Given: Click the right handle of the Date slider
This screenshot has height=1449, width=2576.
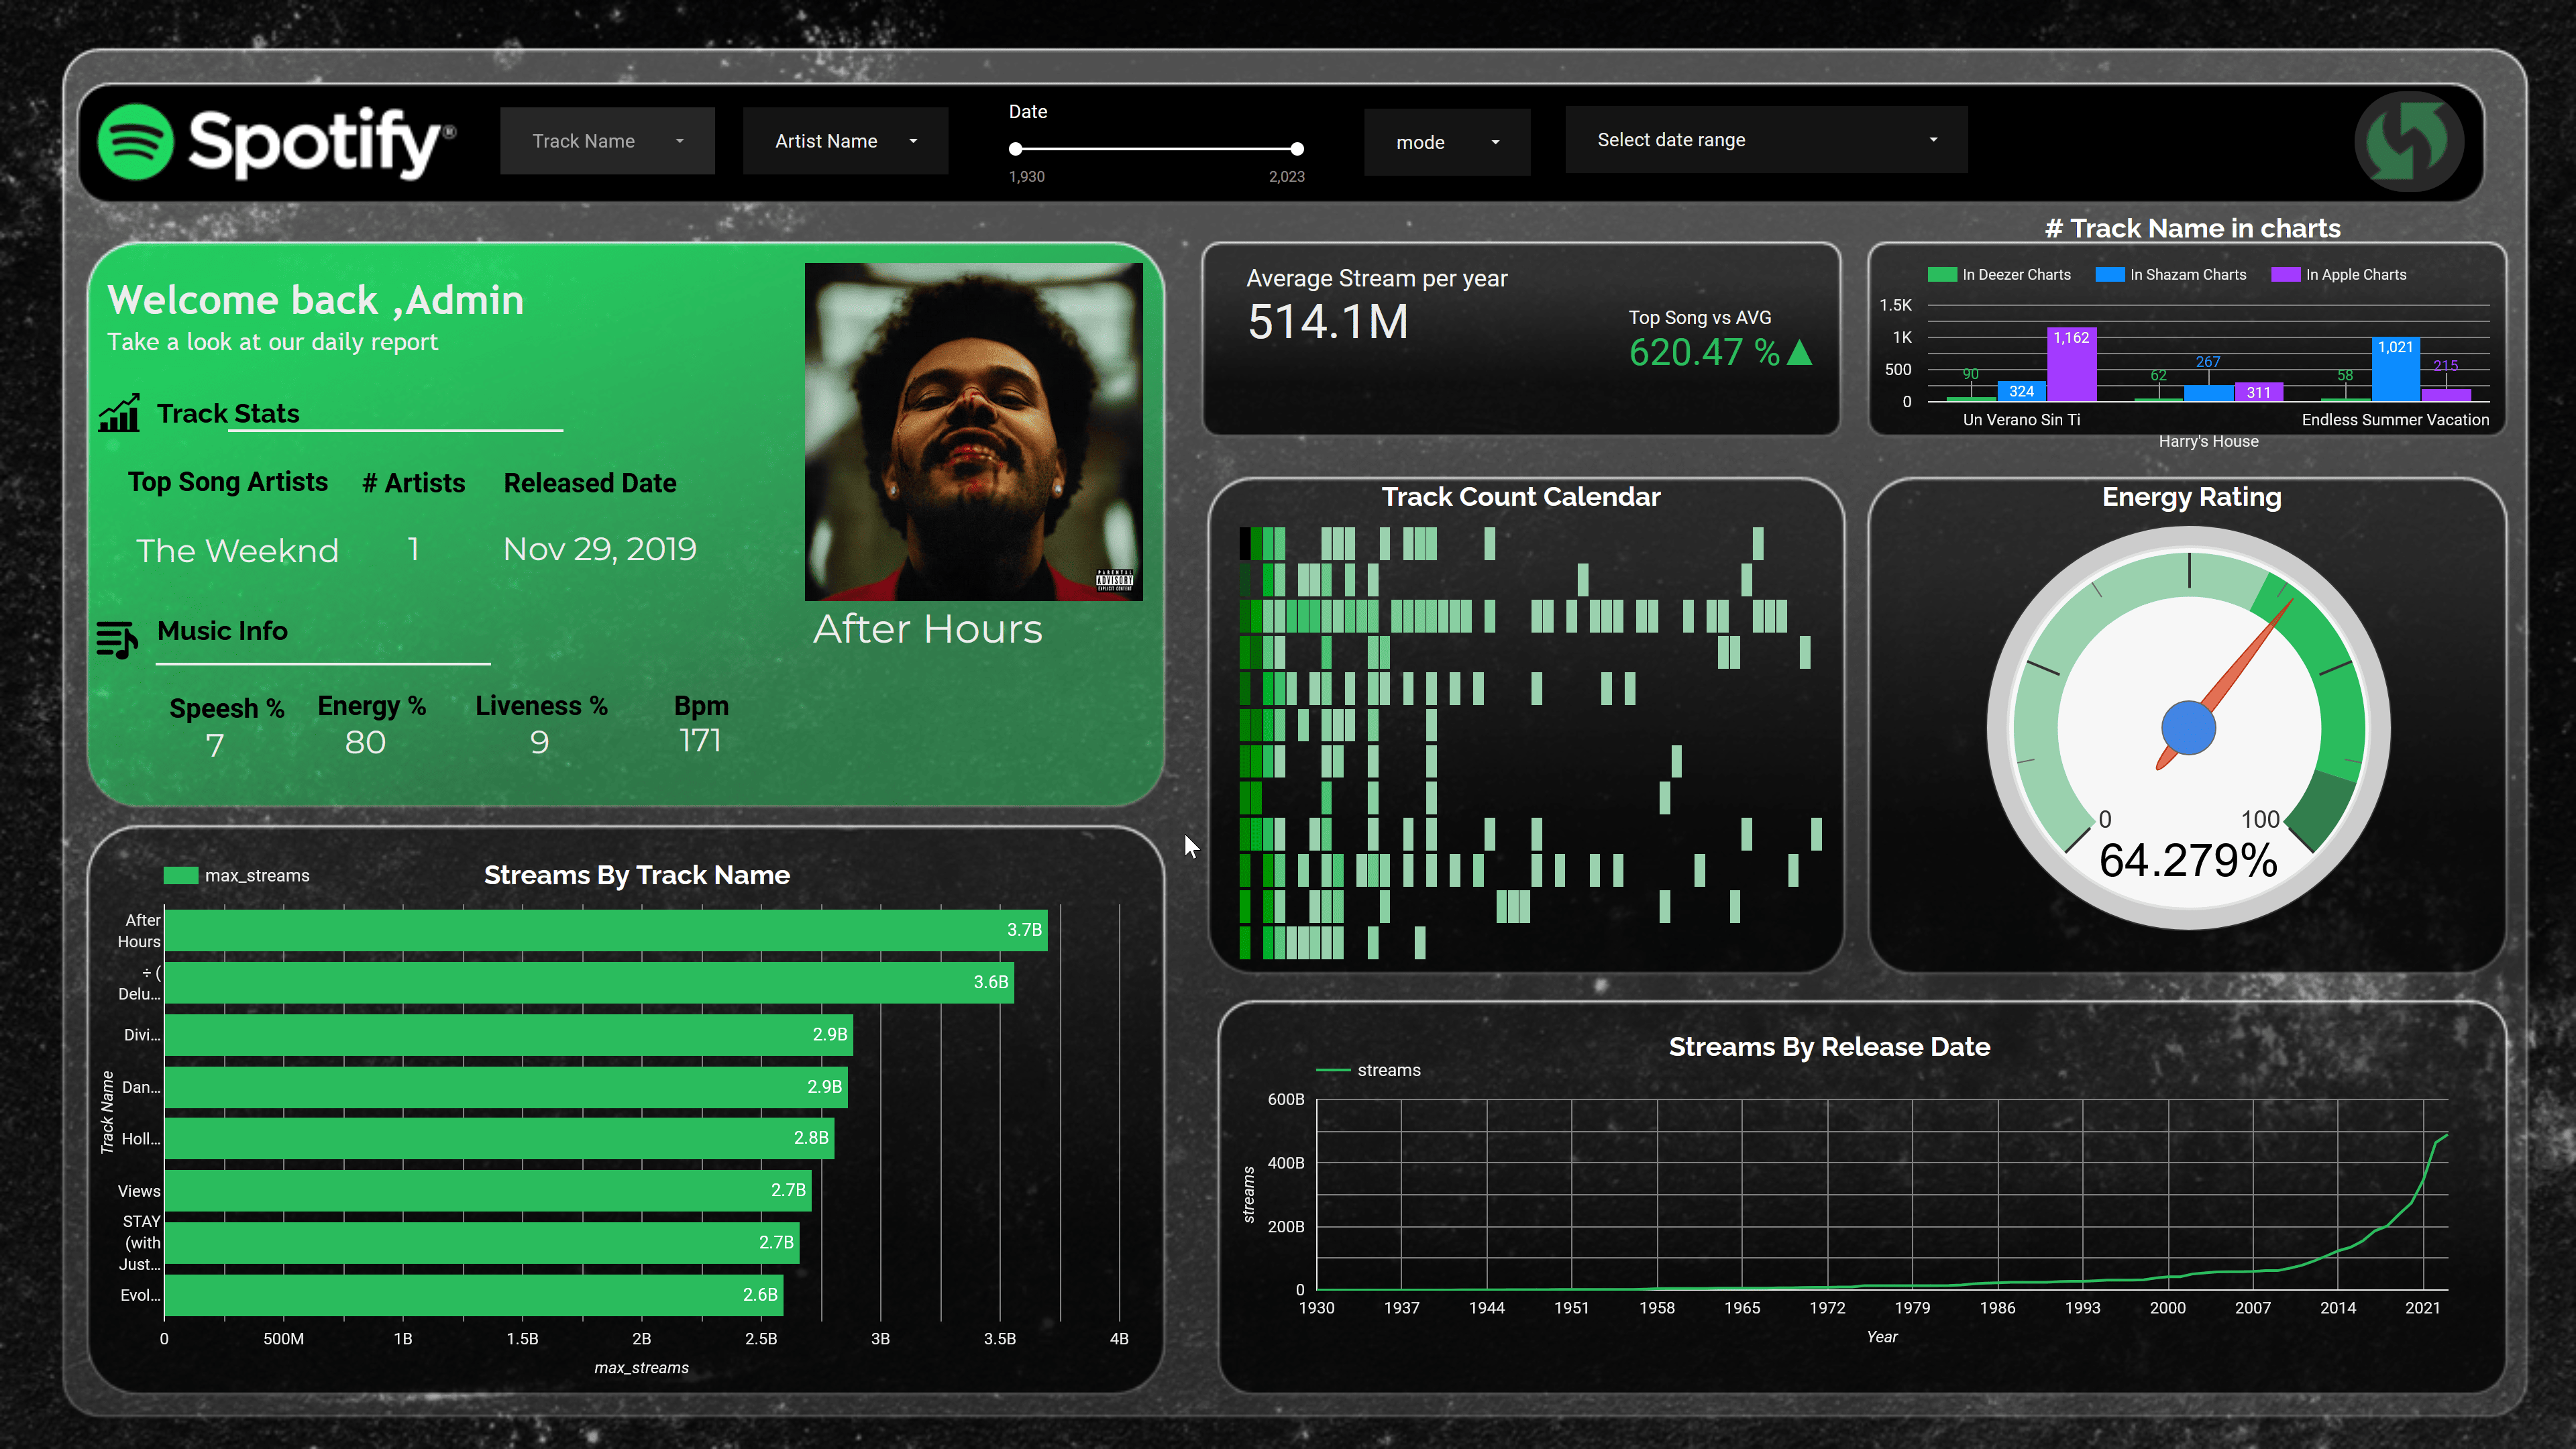Looking at the screenshot, I should [1297, 149].
